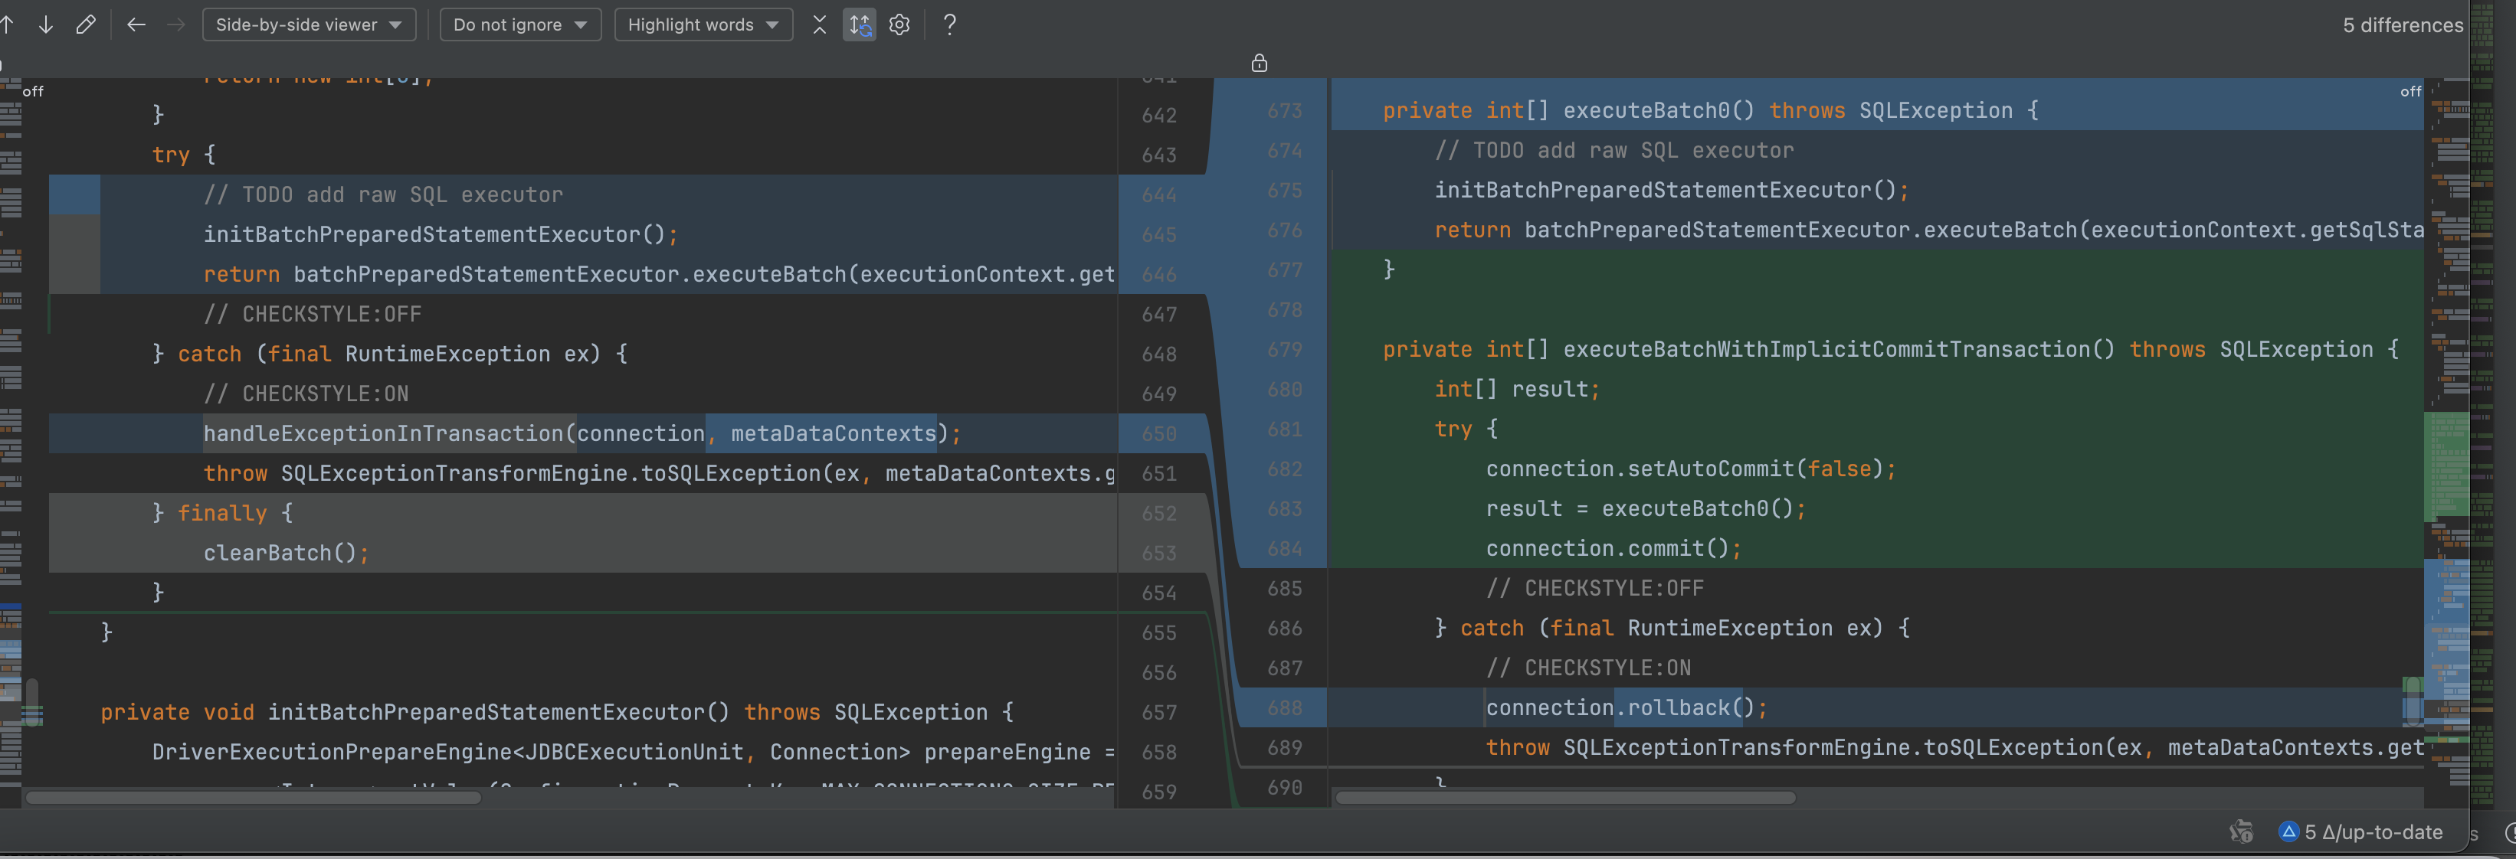
Task: Click the pencil edit source icon
Action: coord(86,24)
